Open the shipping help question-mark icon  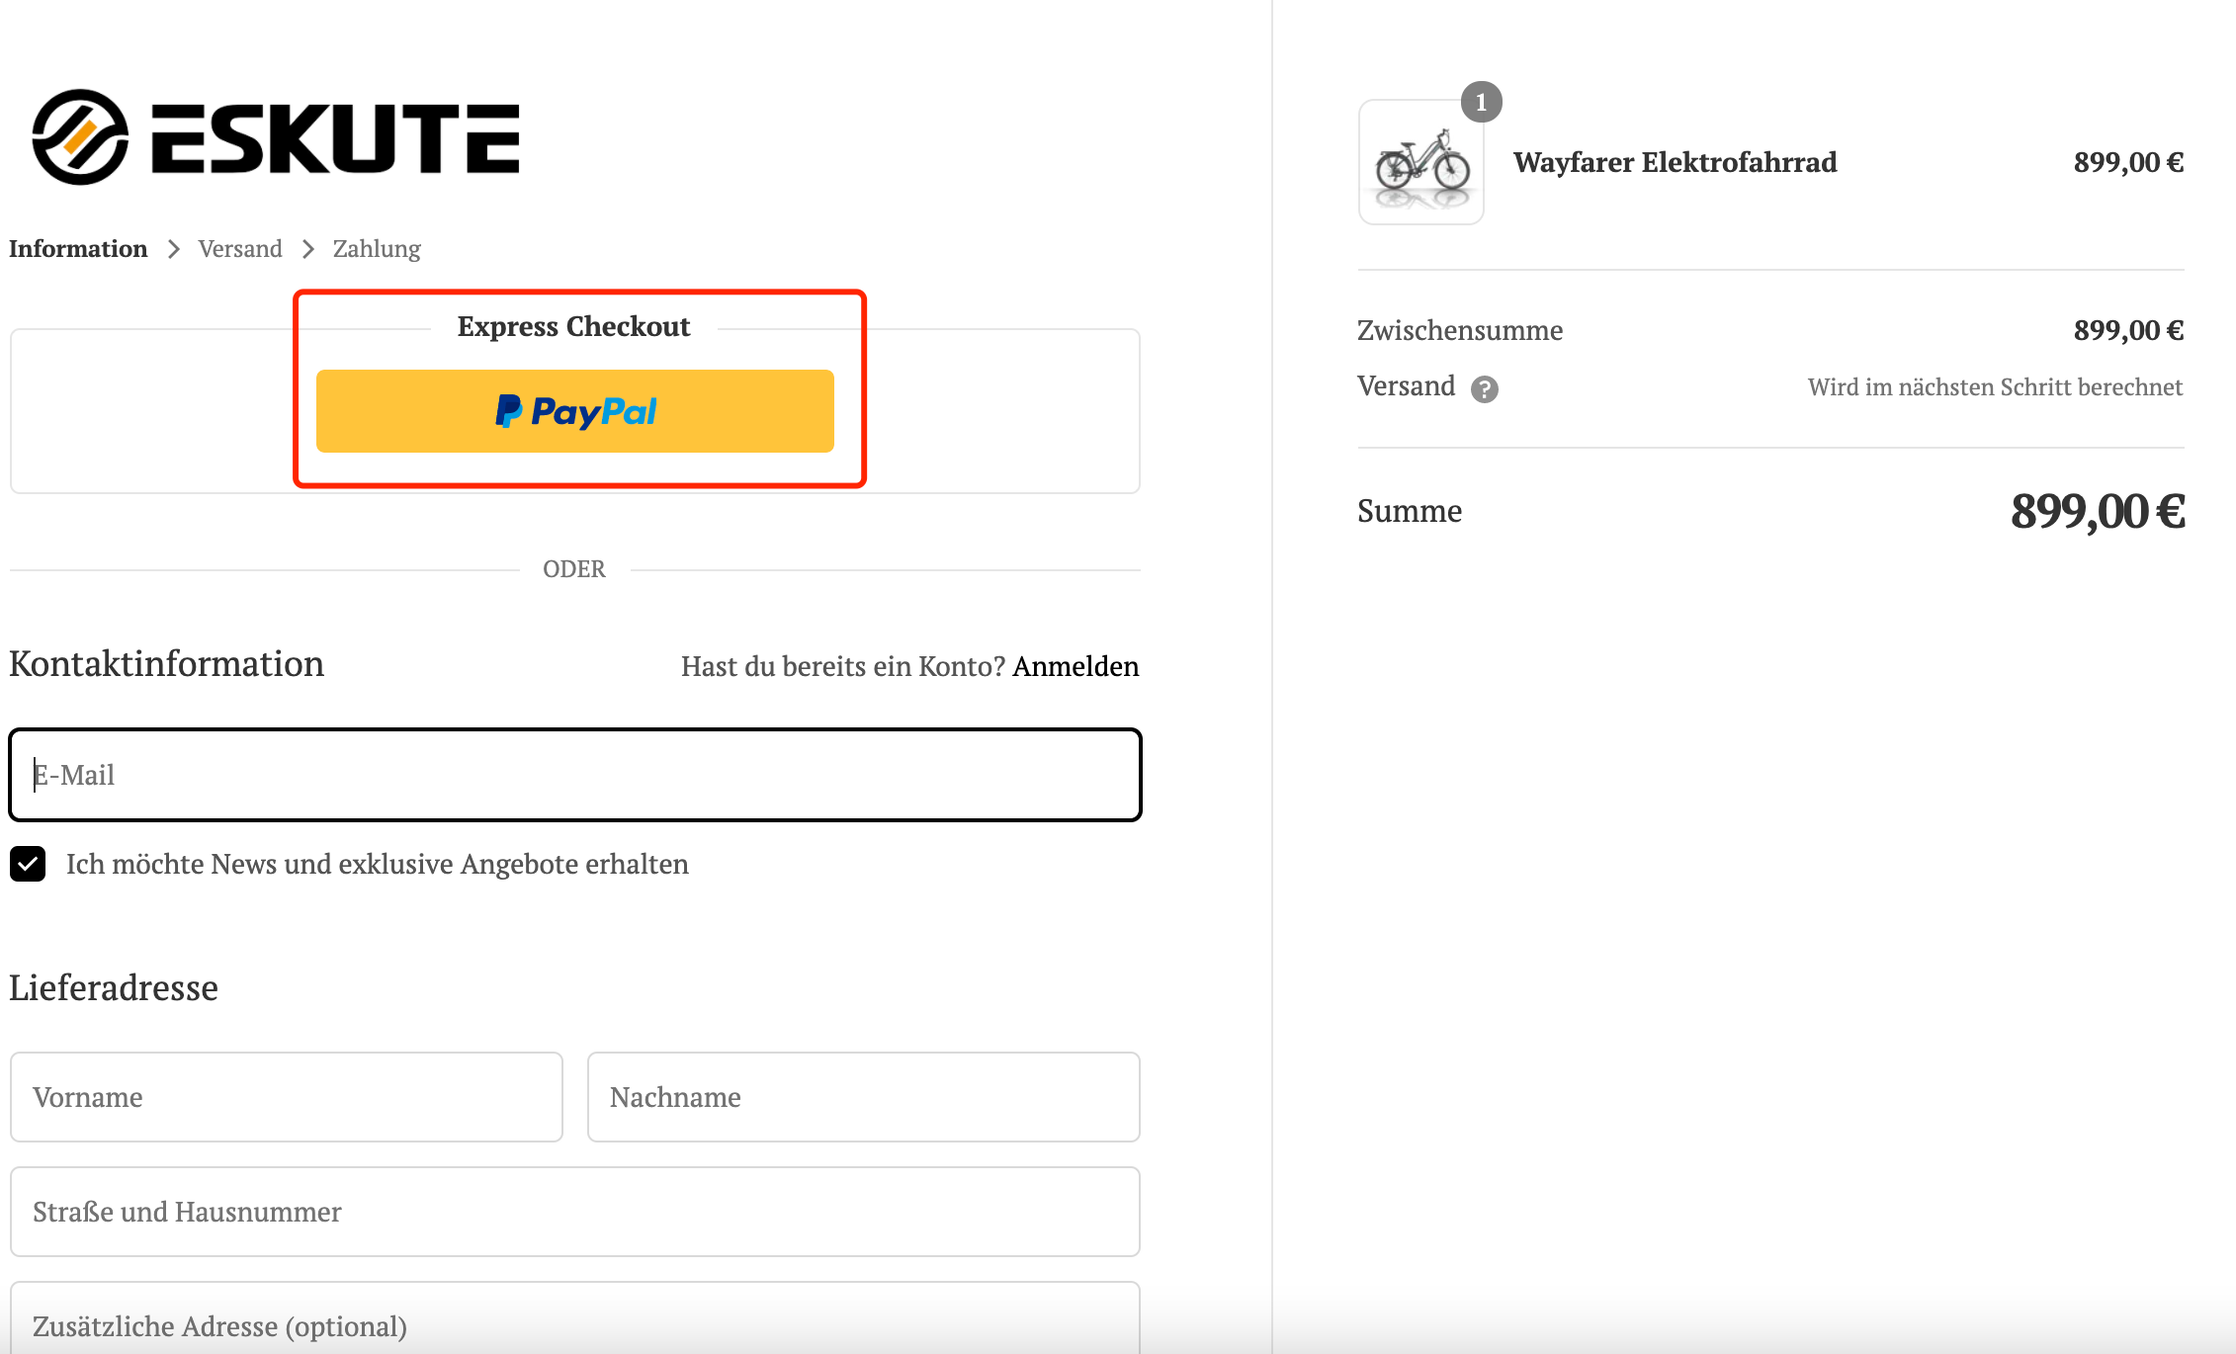pyautogui.click(x=1484, y=389)
